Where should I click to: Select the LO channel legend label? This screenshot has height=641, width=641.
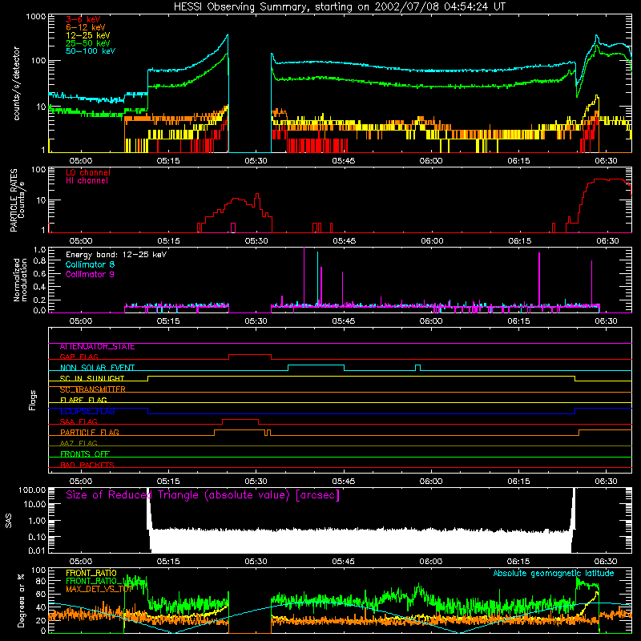88,172
